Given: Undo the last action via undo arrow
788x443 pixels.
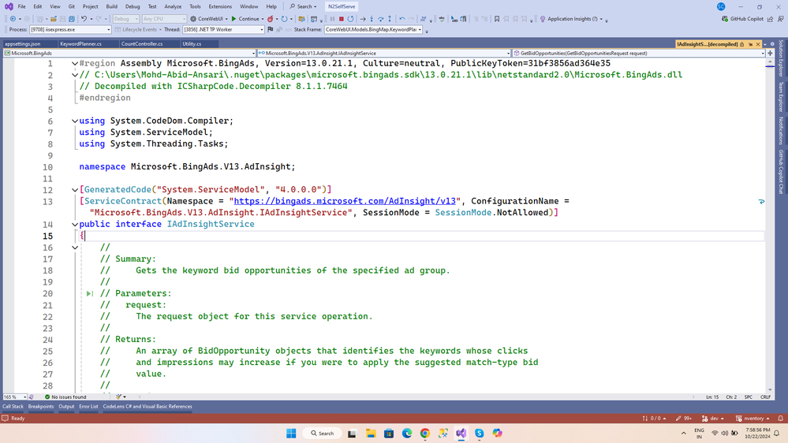Looking at the screenshot, I should click(x=84, y=19).
